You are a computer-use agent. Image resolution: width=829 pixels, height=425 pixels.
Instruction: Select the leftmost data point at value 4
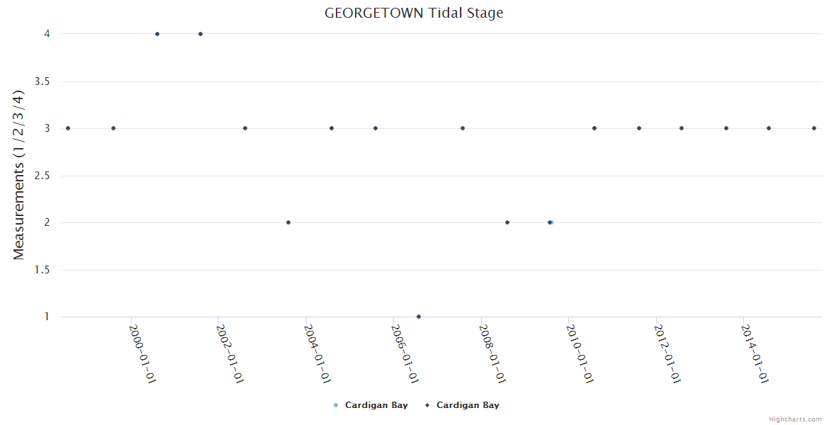coord(157,34)
